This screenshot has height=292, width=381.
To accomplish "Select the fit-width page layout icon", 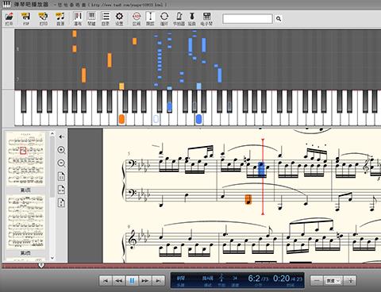I will pyautogui.click(x=61, y=190).
